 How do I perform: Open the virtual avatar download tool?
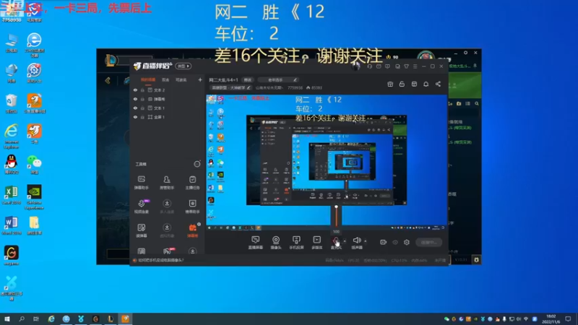click(167, 230)
